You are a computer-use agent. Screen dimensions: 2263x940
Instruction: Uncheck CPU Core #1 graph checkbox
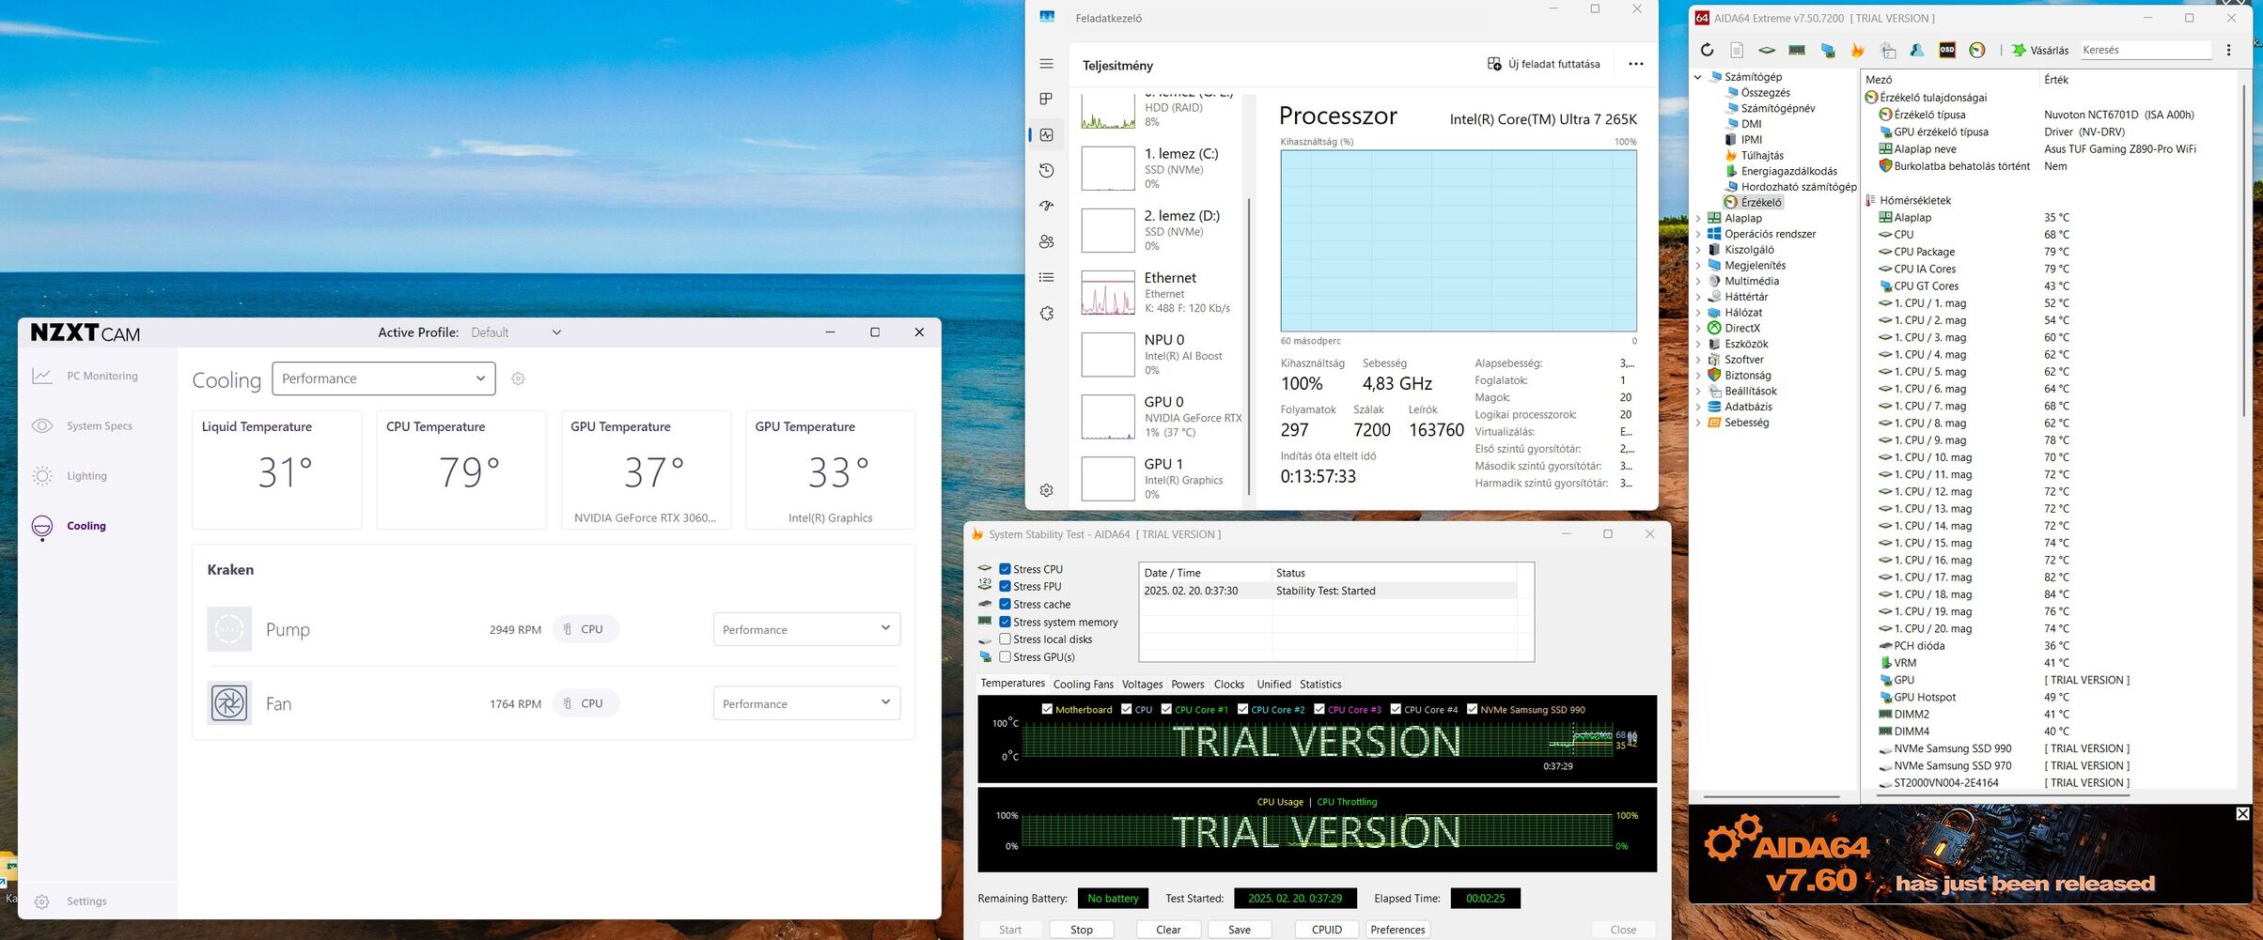click(1166, 709)
